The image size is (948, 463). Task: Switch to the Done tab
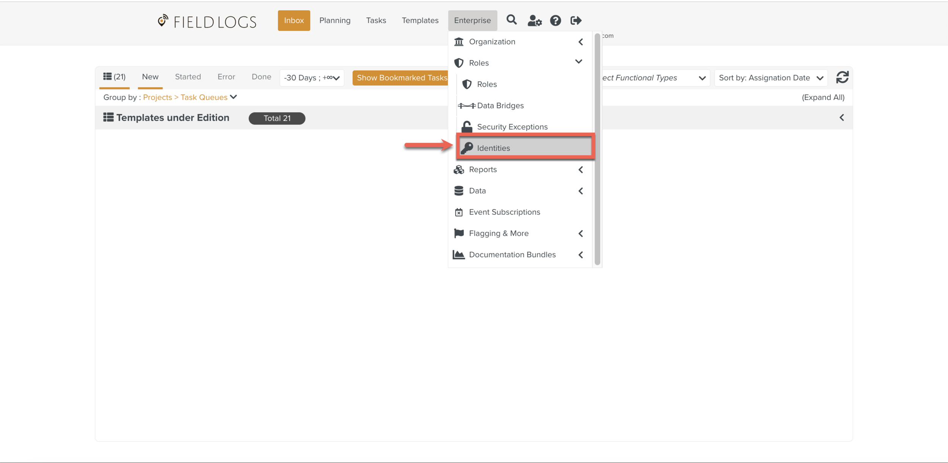click(x=261, y=77)
